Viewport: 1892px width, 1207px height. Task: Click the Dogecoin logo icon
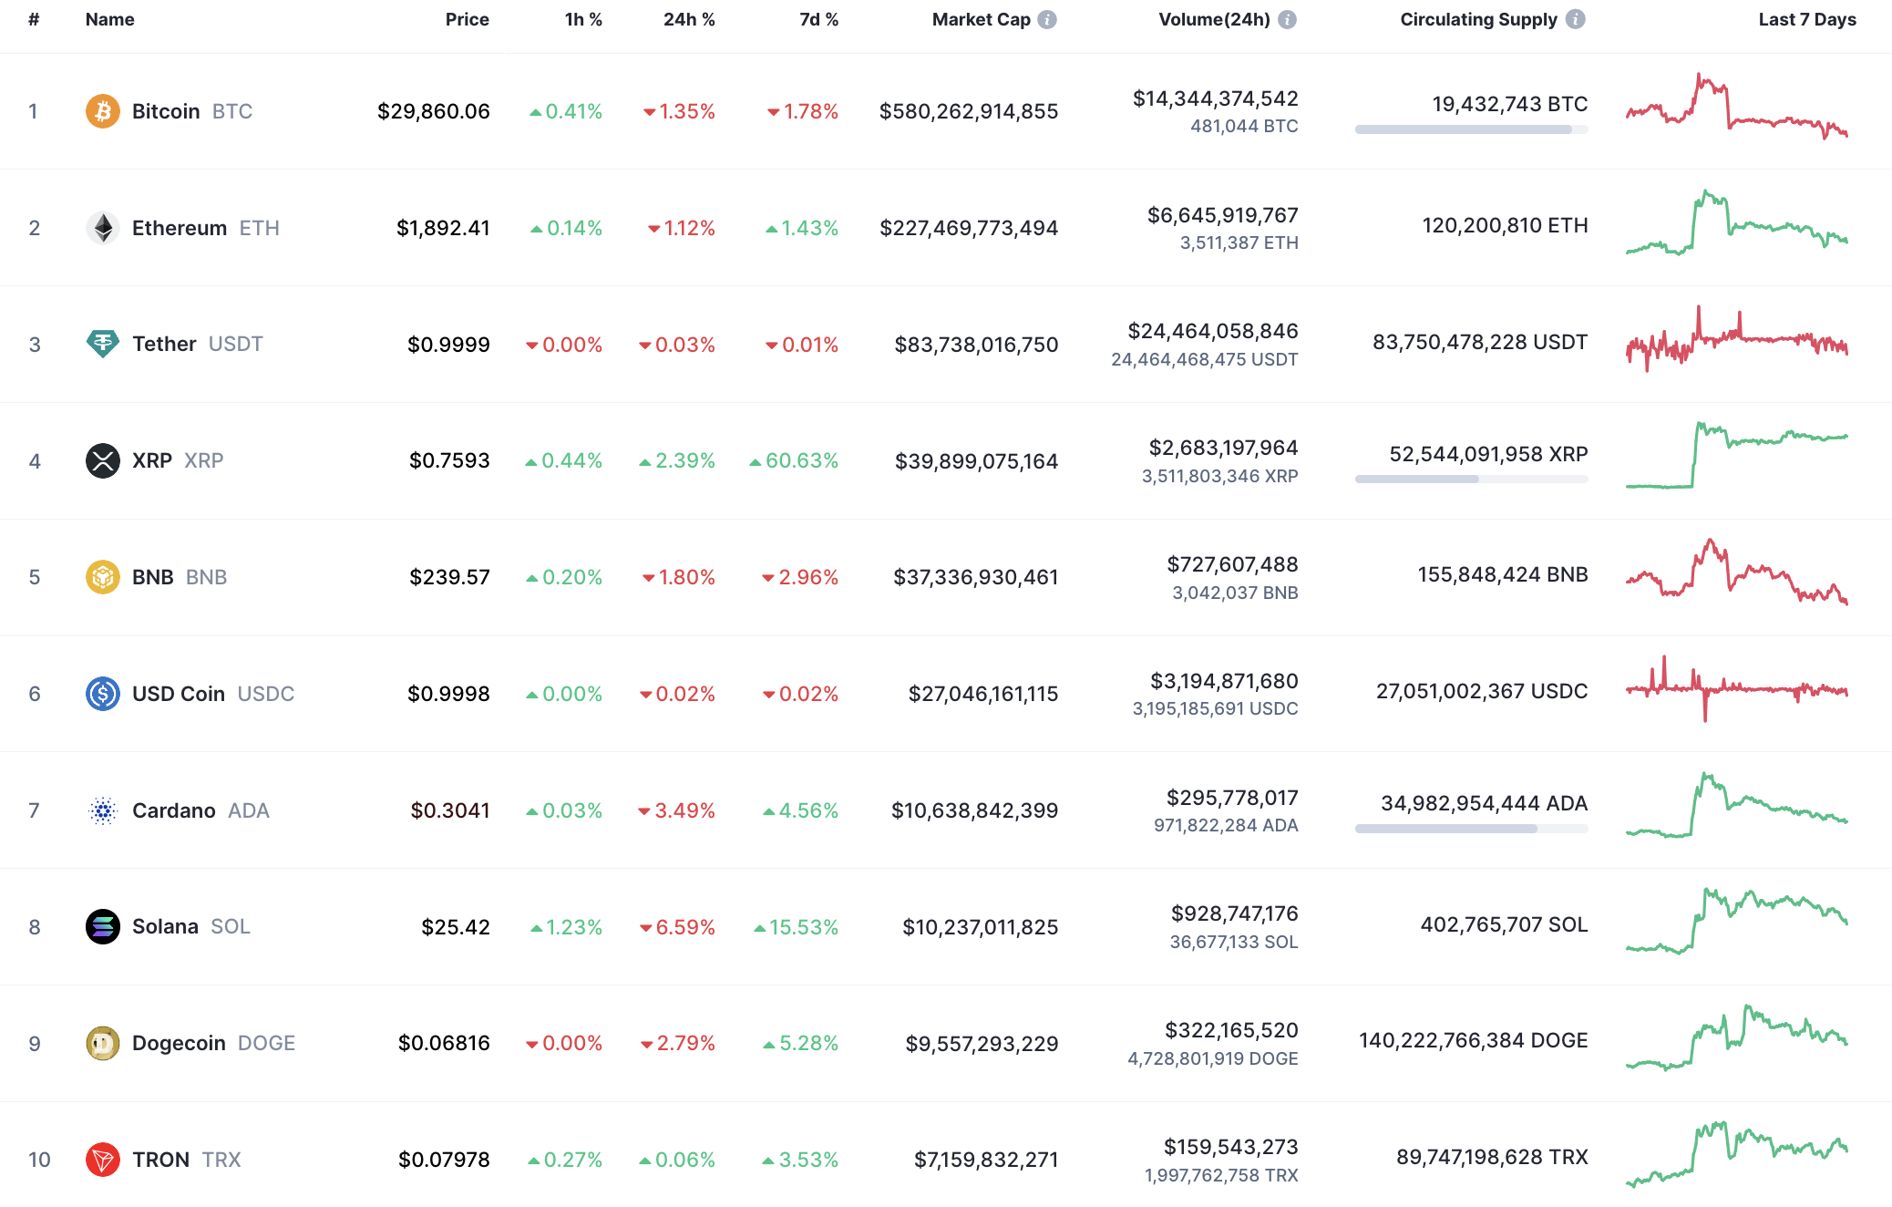[x=103, y=1042]
